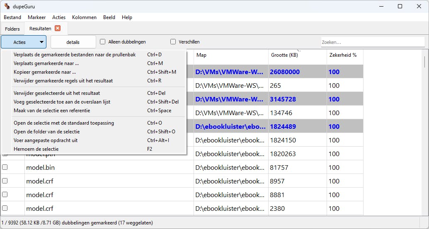Sort results by Zekerheid % column header

(x=343, y=55)
